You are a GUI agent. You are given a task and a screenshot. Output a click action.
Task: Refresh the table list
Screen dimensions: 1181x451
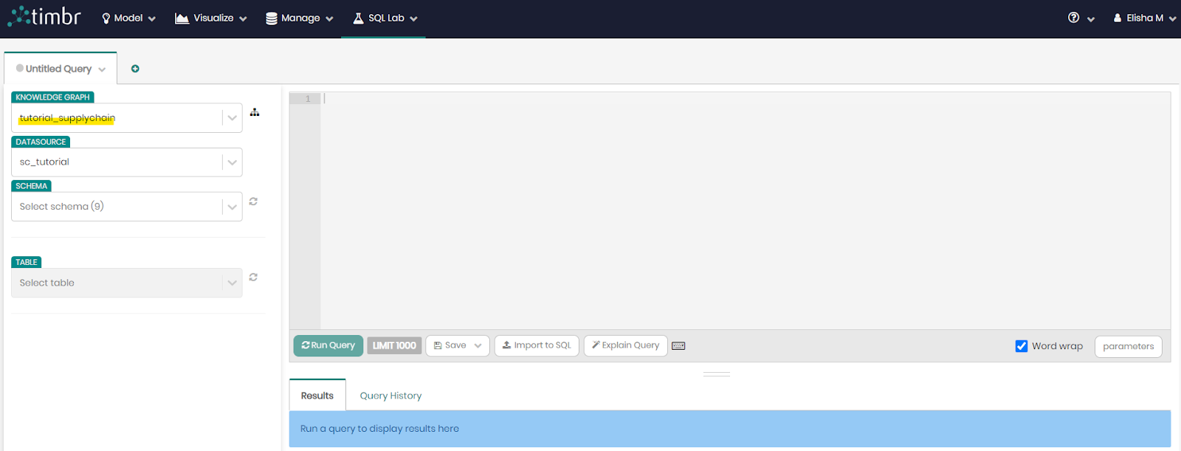[x=253, y=278]
